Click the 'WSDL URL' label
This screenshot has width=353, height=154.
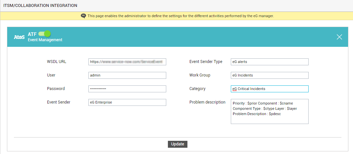click(x=57, y=62)
